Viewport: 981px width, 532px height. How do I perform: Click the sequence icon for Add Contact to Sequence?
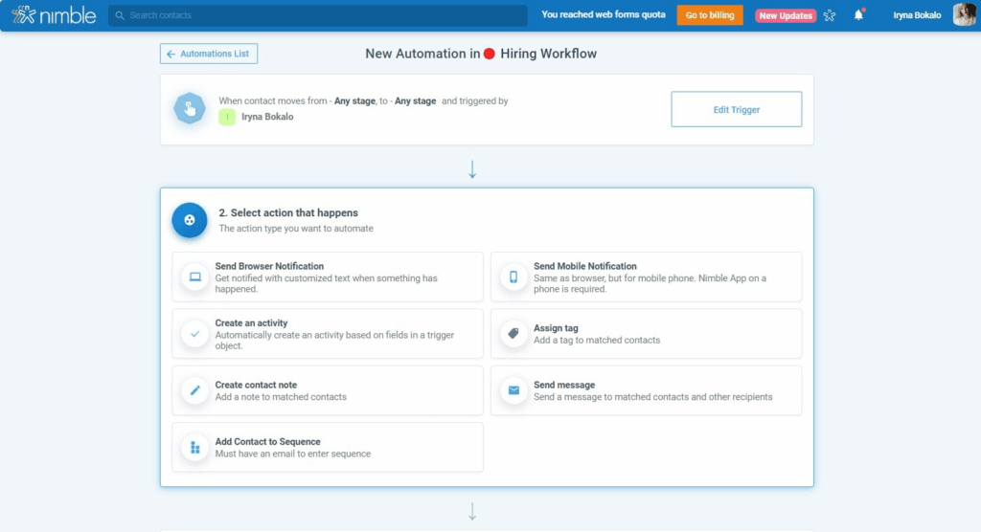(195, 448)
